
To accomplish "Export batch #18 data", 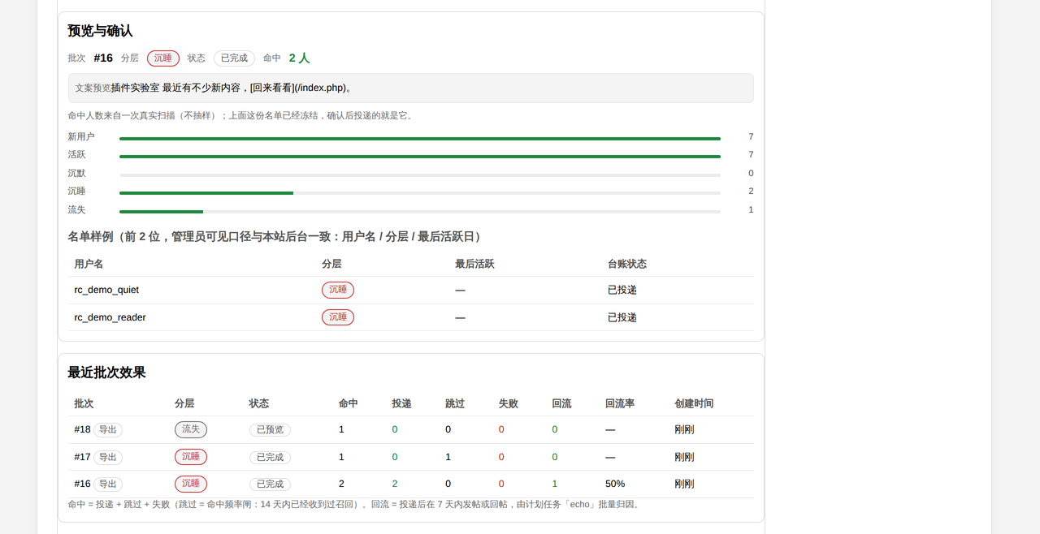I will pyautogui.click(x=108, y=430).
